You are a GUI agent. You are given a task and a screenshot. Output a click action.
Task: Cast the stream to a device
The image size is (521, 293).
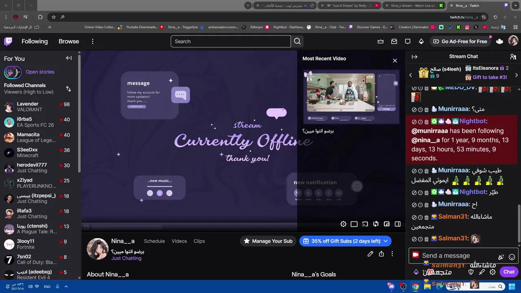(365, 224)
